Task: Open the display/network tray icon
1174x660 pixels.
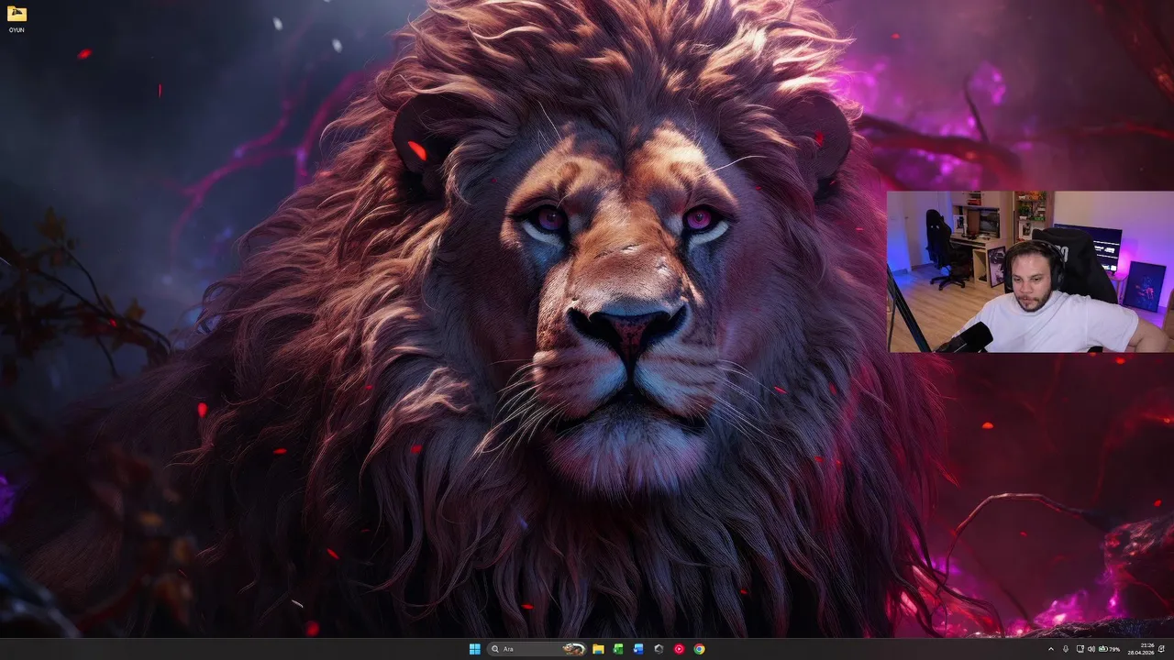Action: point(1080,649)
